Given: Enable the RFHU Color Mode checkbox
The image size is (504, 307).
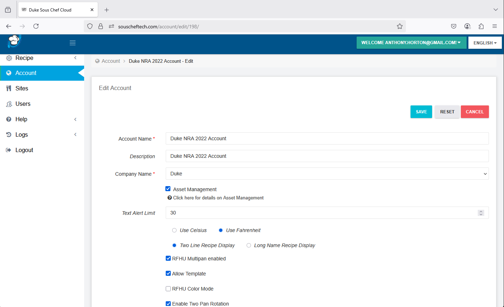Looking at the screenshot, I should coord(168,288).
